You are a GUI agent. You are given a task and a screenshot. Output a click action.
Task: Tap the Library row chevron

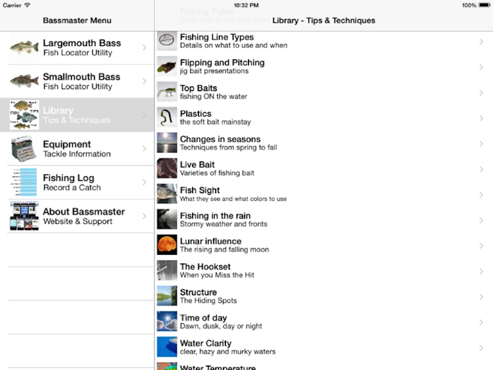coord(145,115)
